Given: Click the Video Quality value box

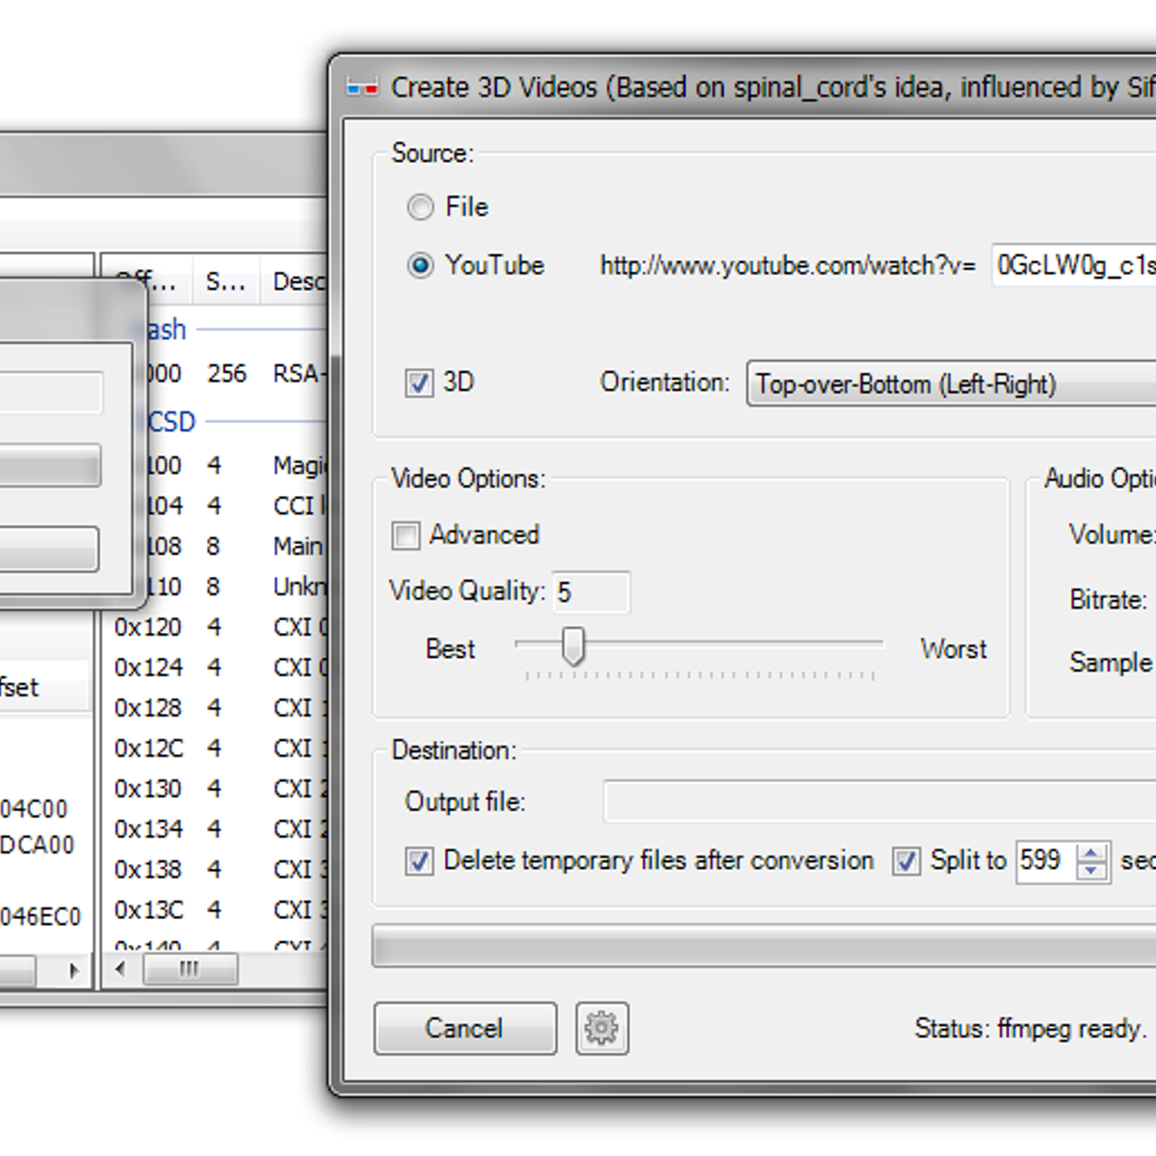Looking at the screenshot, I should [591, 591].
